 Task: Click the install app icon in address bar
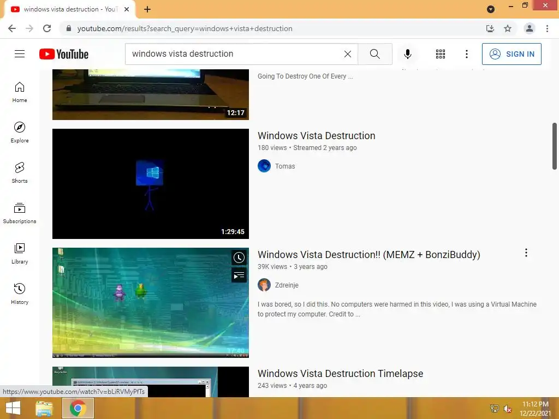click(x=490, y=28)
